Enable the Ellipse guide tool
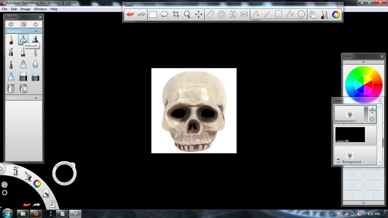The height and width of the screenshot is (218, 388). click(222, 14)
